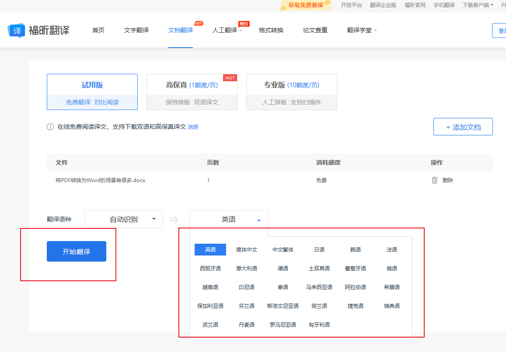Screen dimensions: 506x352
Task: Choose 保加利亚语 as target language
Action: click(210, 306)
